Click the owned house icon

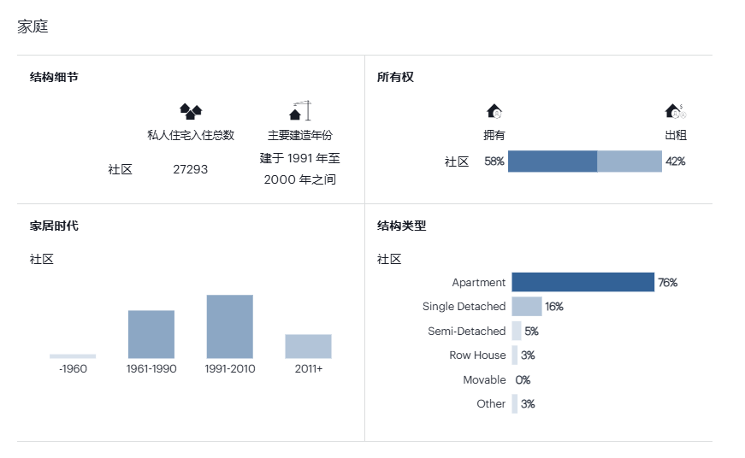(494, 111)
